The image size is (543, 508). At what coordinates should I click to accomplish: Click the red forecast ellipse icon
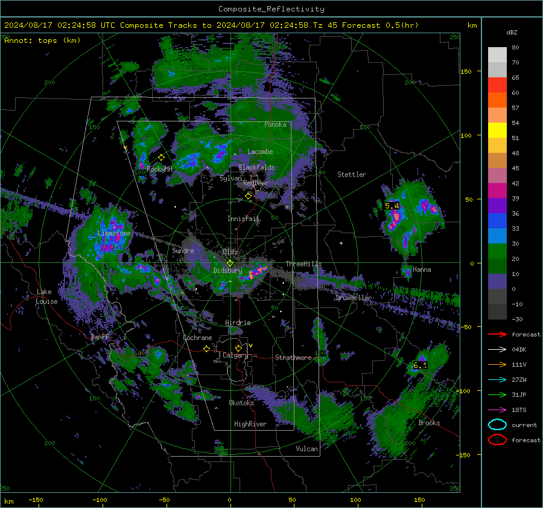point(497,440)
